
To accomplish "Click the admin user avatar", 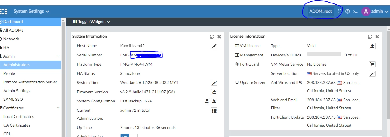I will 366,12.
